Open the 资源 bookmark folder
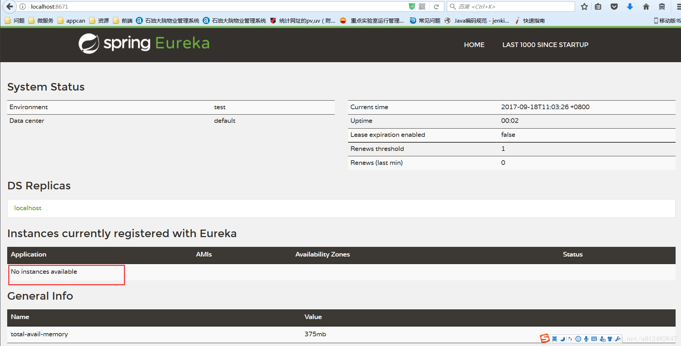The height and width of the screenshot is (346, 681). click(99, 20)
